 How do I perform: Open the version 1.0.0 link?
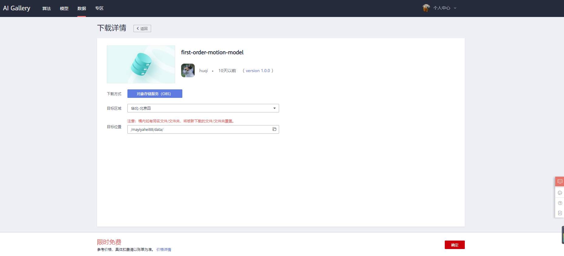click(x=258, y=71)
